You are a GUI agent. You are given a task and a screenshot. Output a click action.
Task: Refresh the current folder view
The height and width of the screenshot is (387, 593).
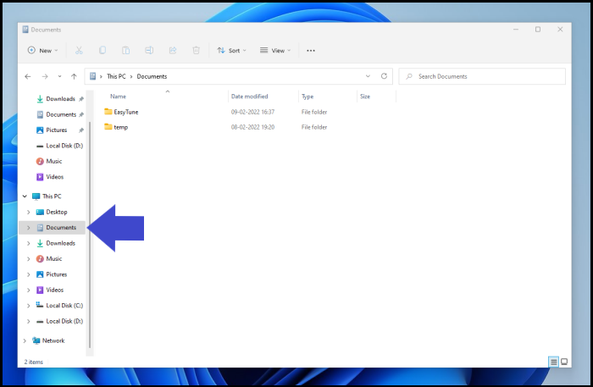tap(384, 76)
